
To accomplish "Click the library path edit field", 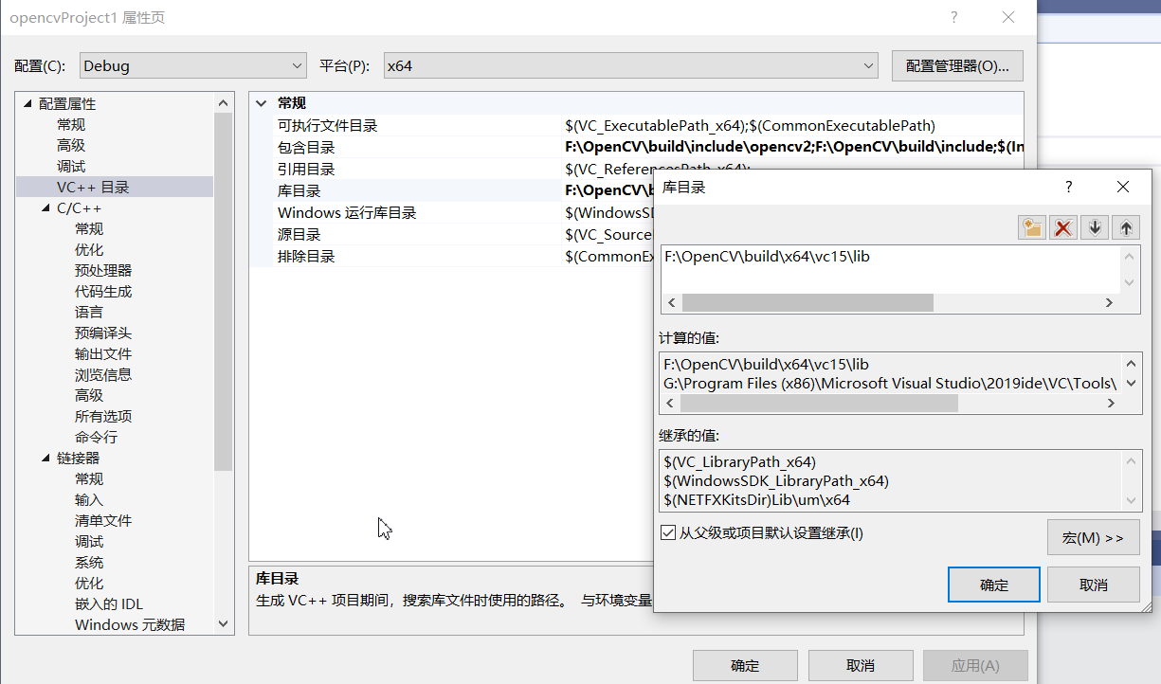I will pos(806,256).
